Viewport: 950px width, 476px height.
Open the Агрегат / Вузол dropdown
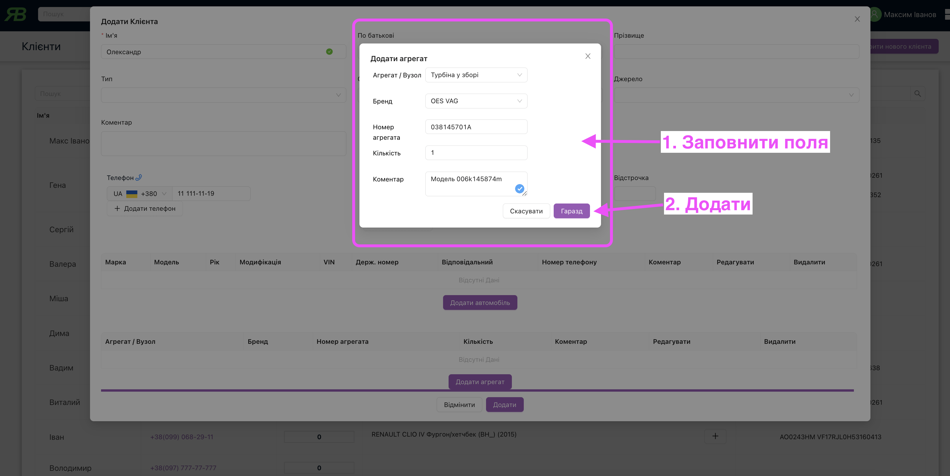[476, 75]
